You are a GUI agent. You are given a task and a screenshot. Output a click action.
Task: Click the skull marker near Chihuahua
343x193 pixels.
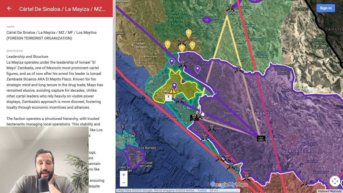click(230, 8)
